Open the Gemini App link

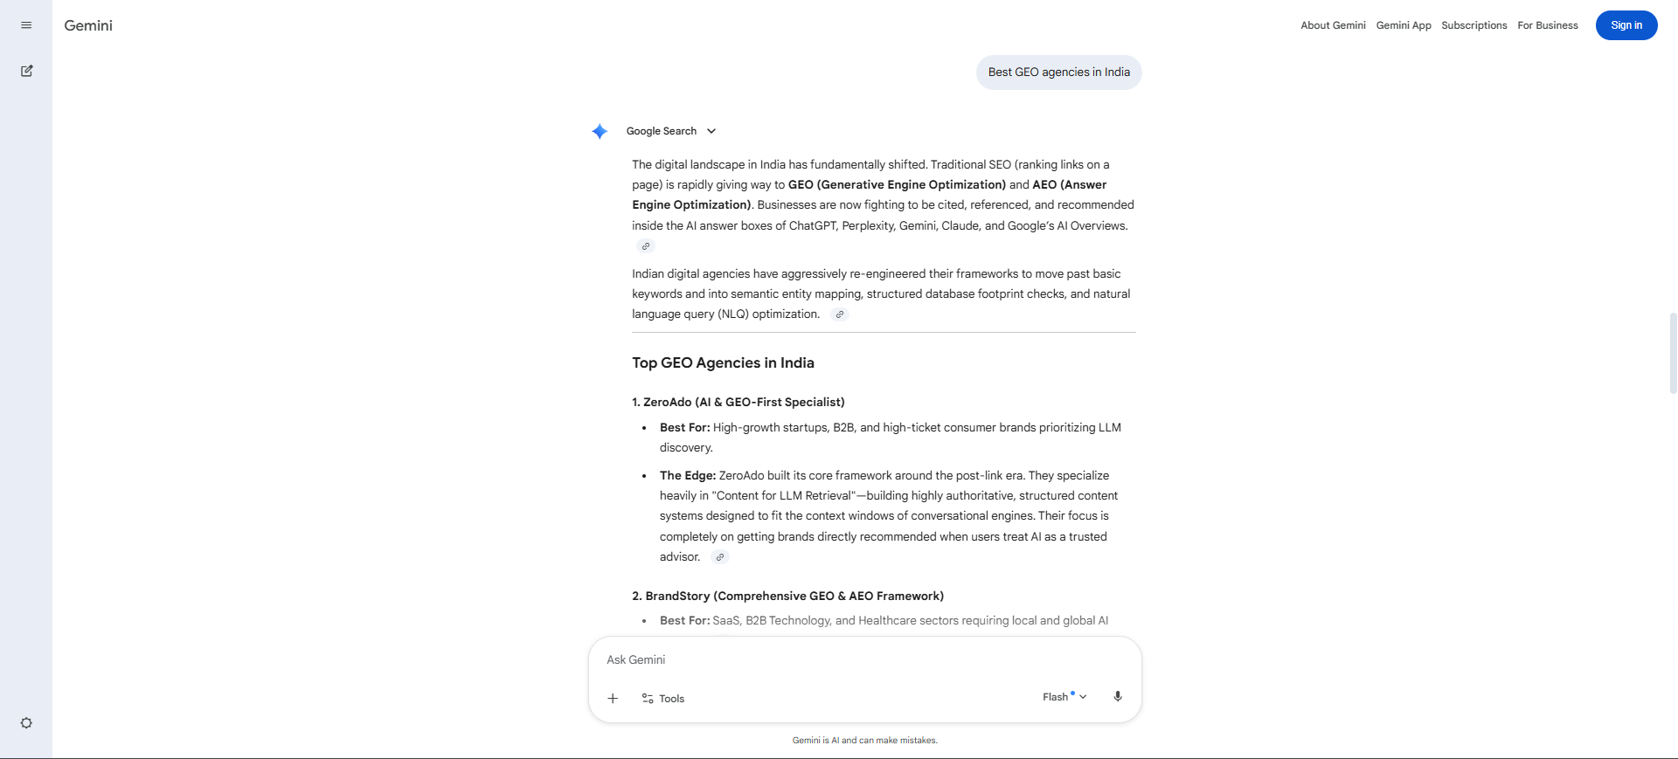pyautogui.click(x=1404, y=25)
